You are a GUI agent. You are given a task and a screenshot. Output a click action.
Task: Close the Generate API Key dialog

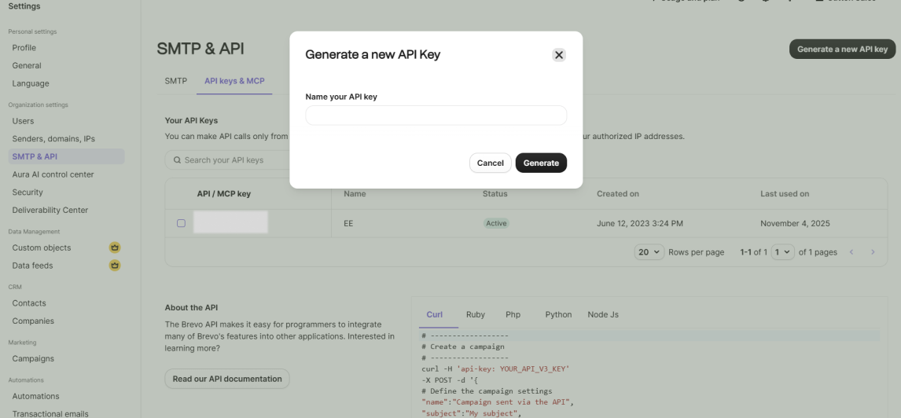tap(559, 55)
